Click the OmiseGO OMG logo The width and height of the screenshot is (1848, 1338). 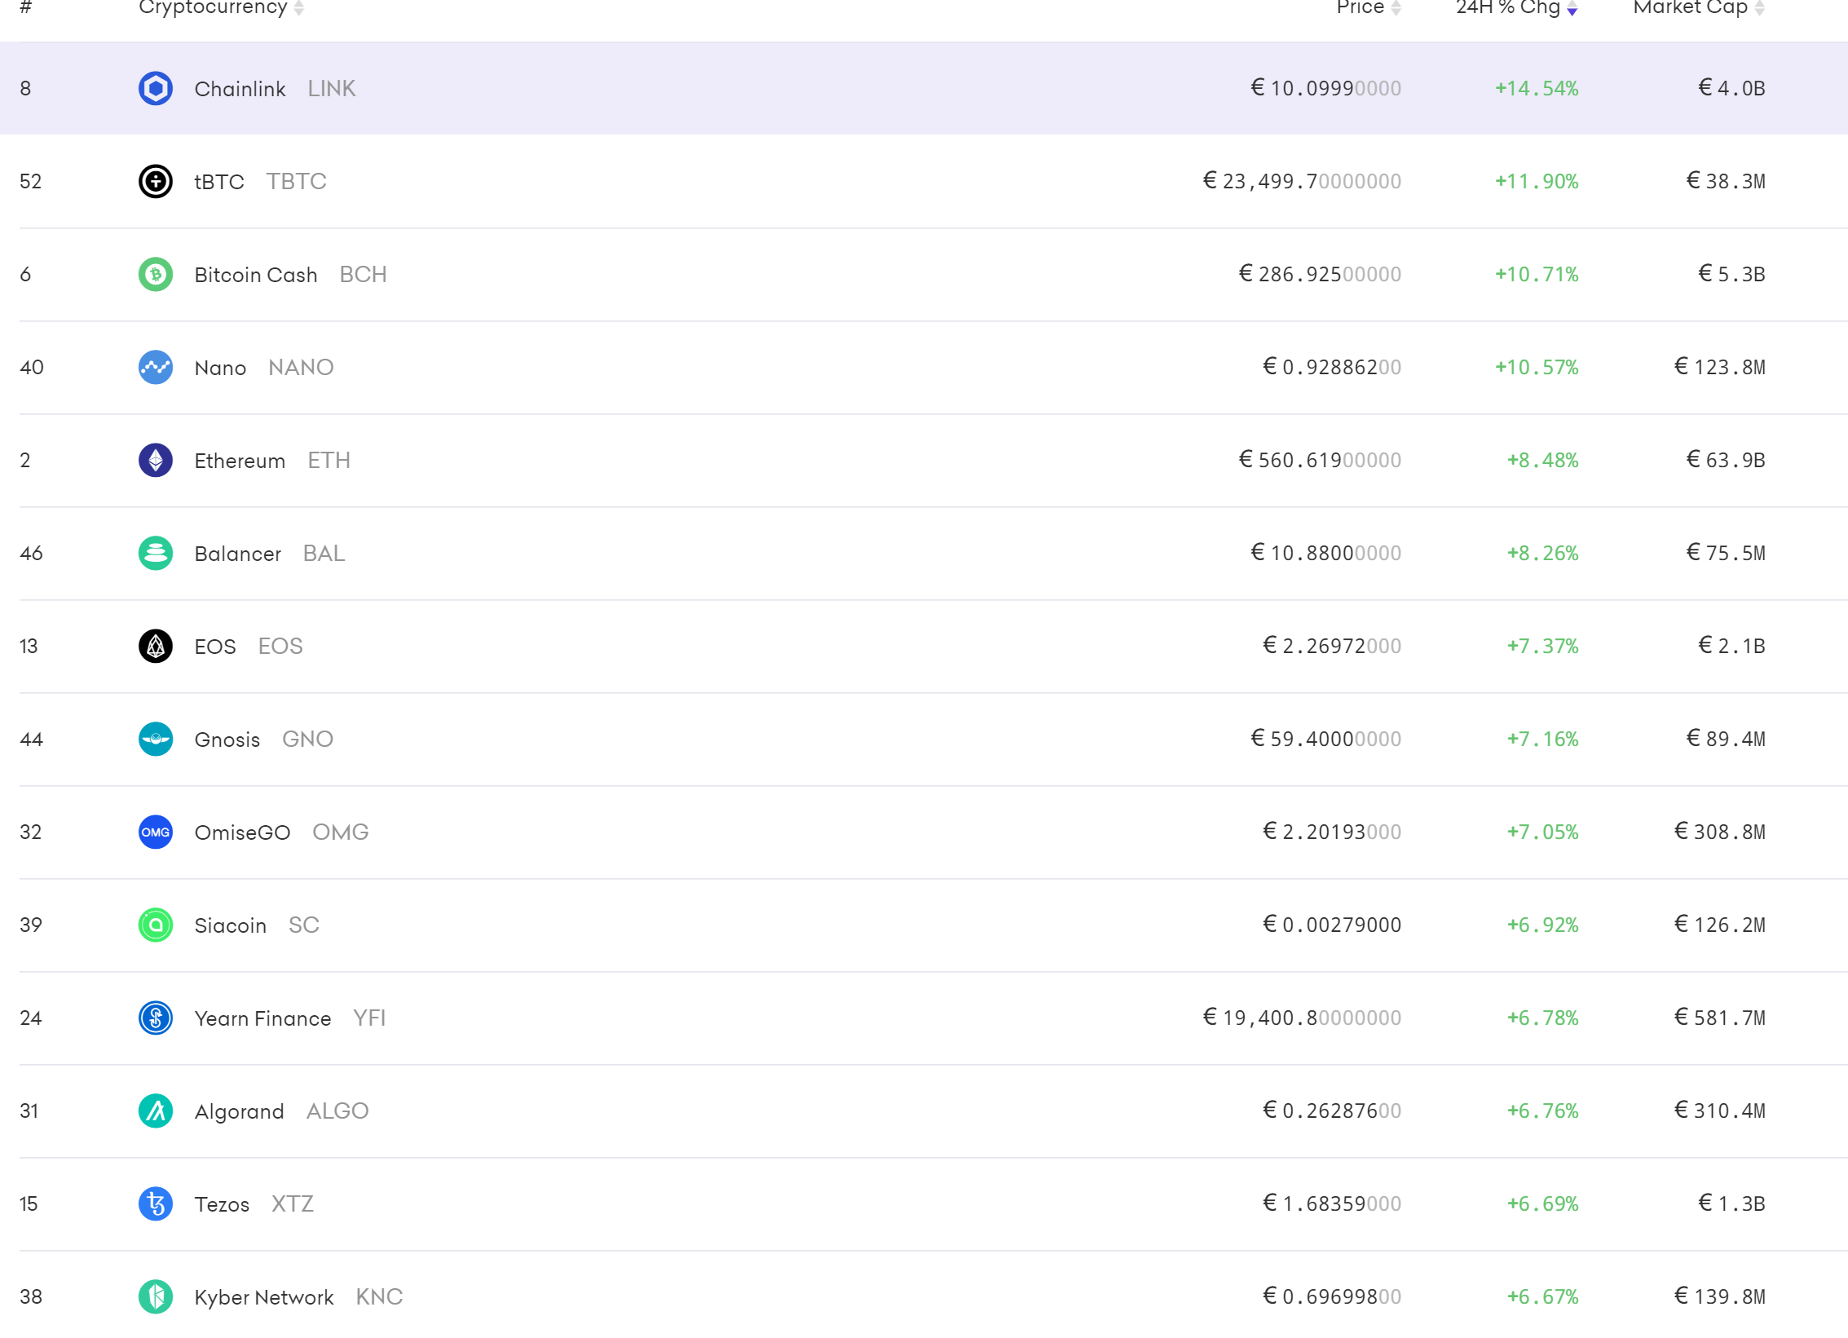click(155, 832)
